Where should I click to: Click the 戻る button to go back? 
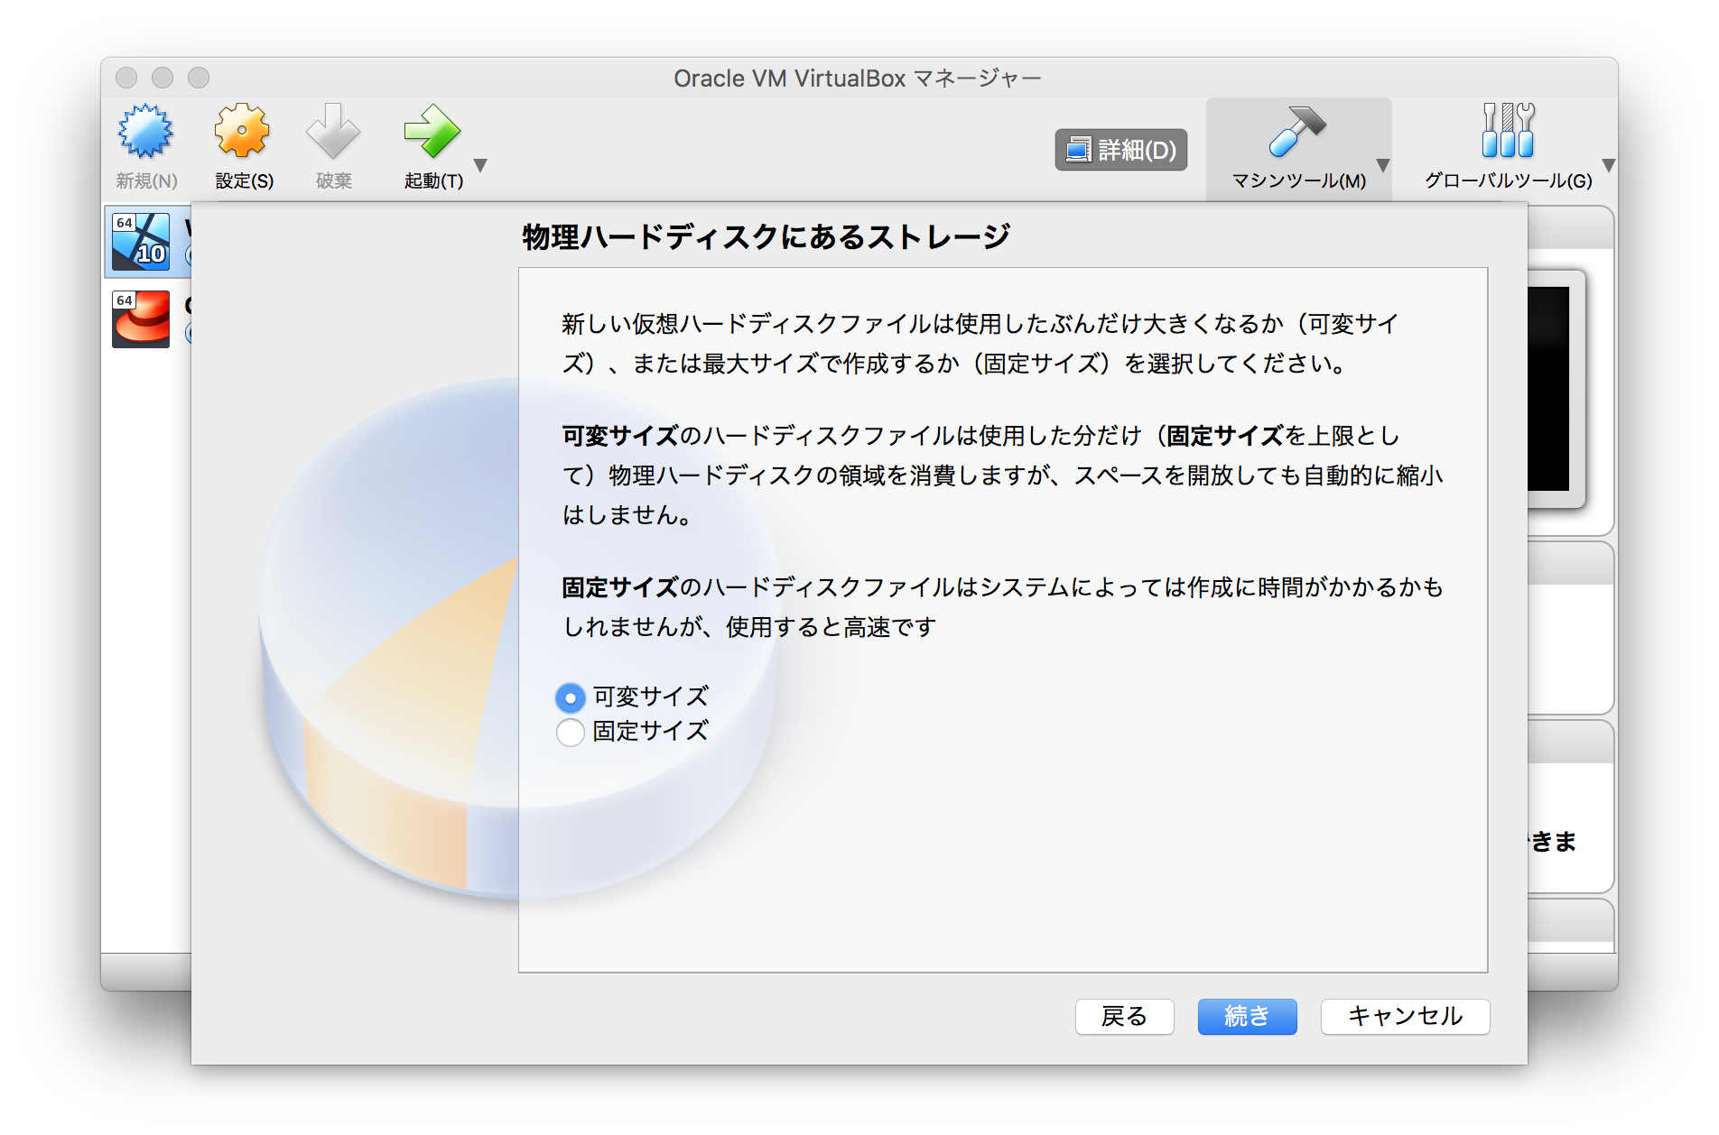click(x=1124, y=1017)
